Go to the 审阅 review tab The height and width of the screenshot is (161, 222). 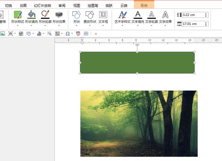tap(62, 6)
